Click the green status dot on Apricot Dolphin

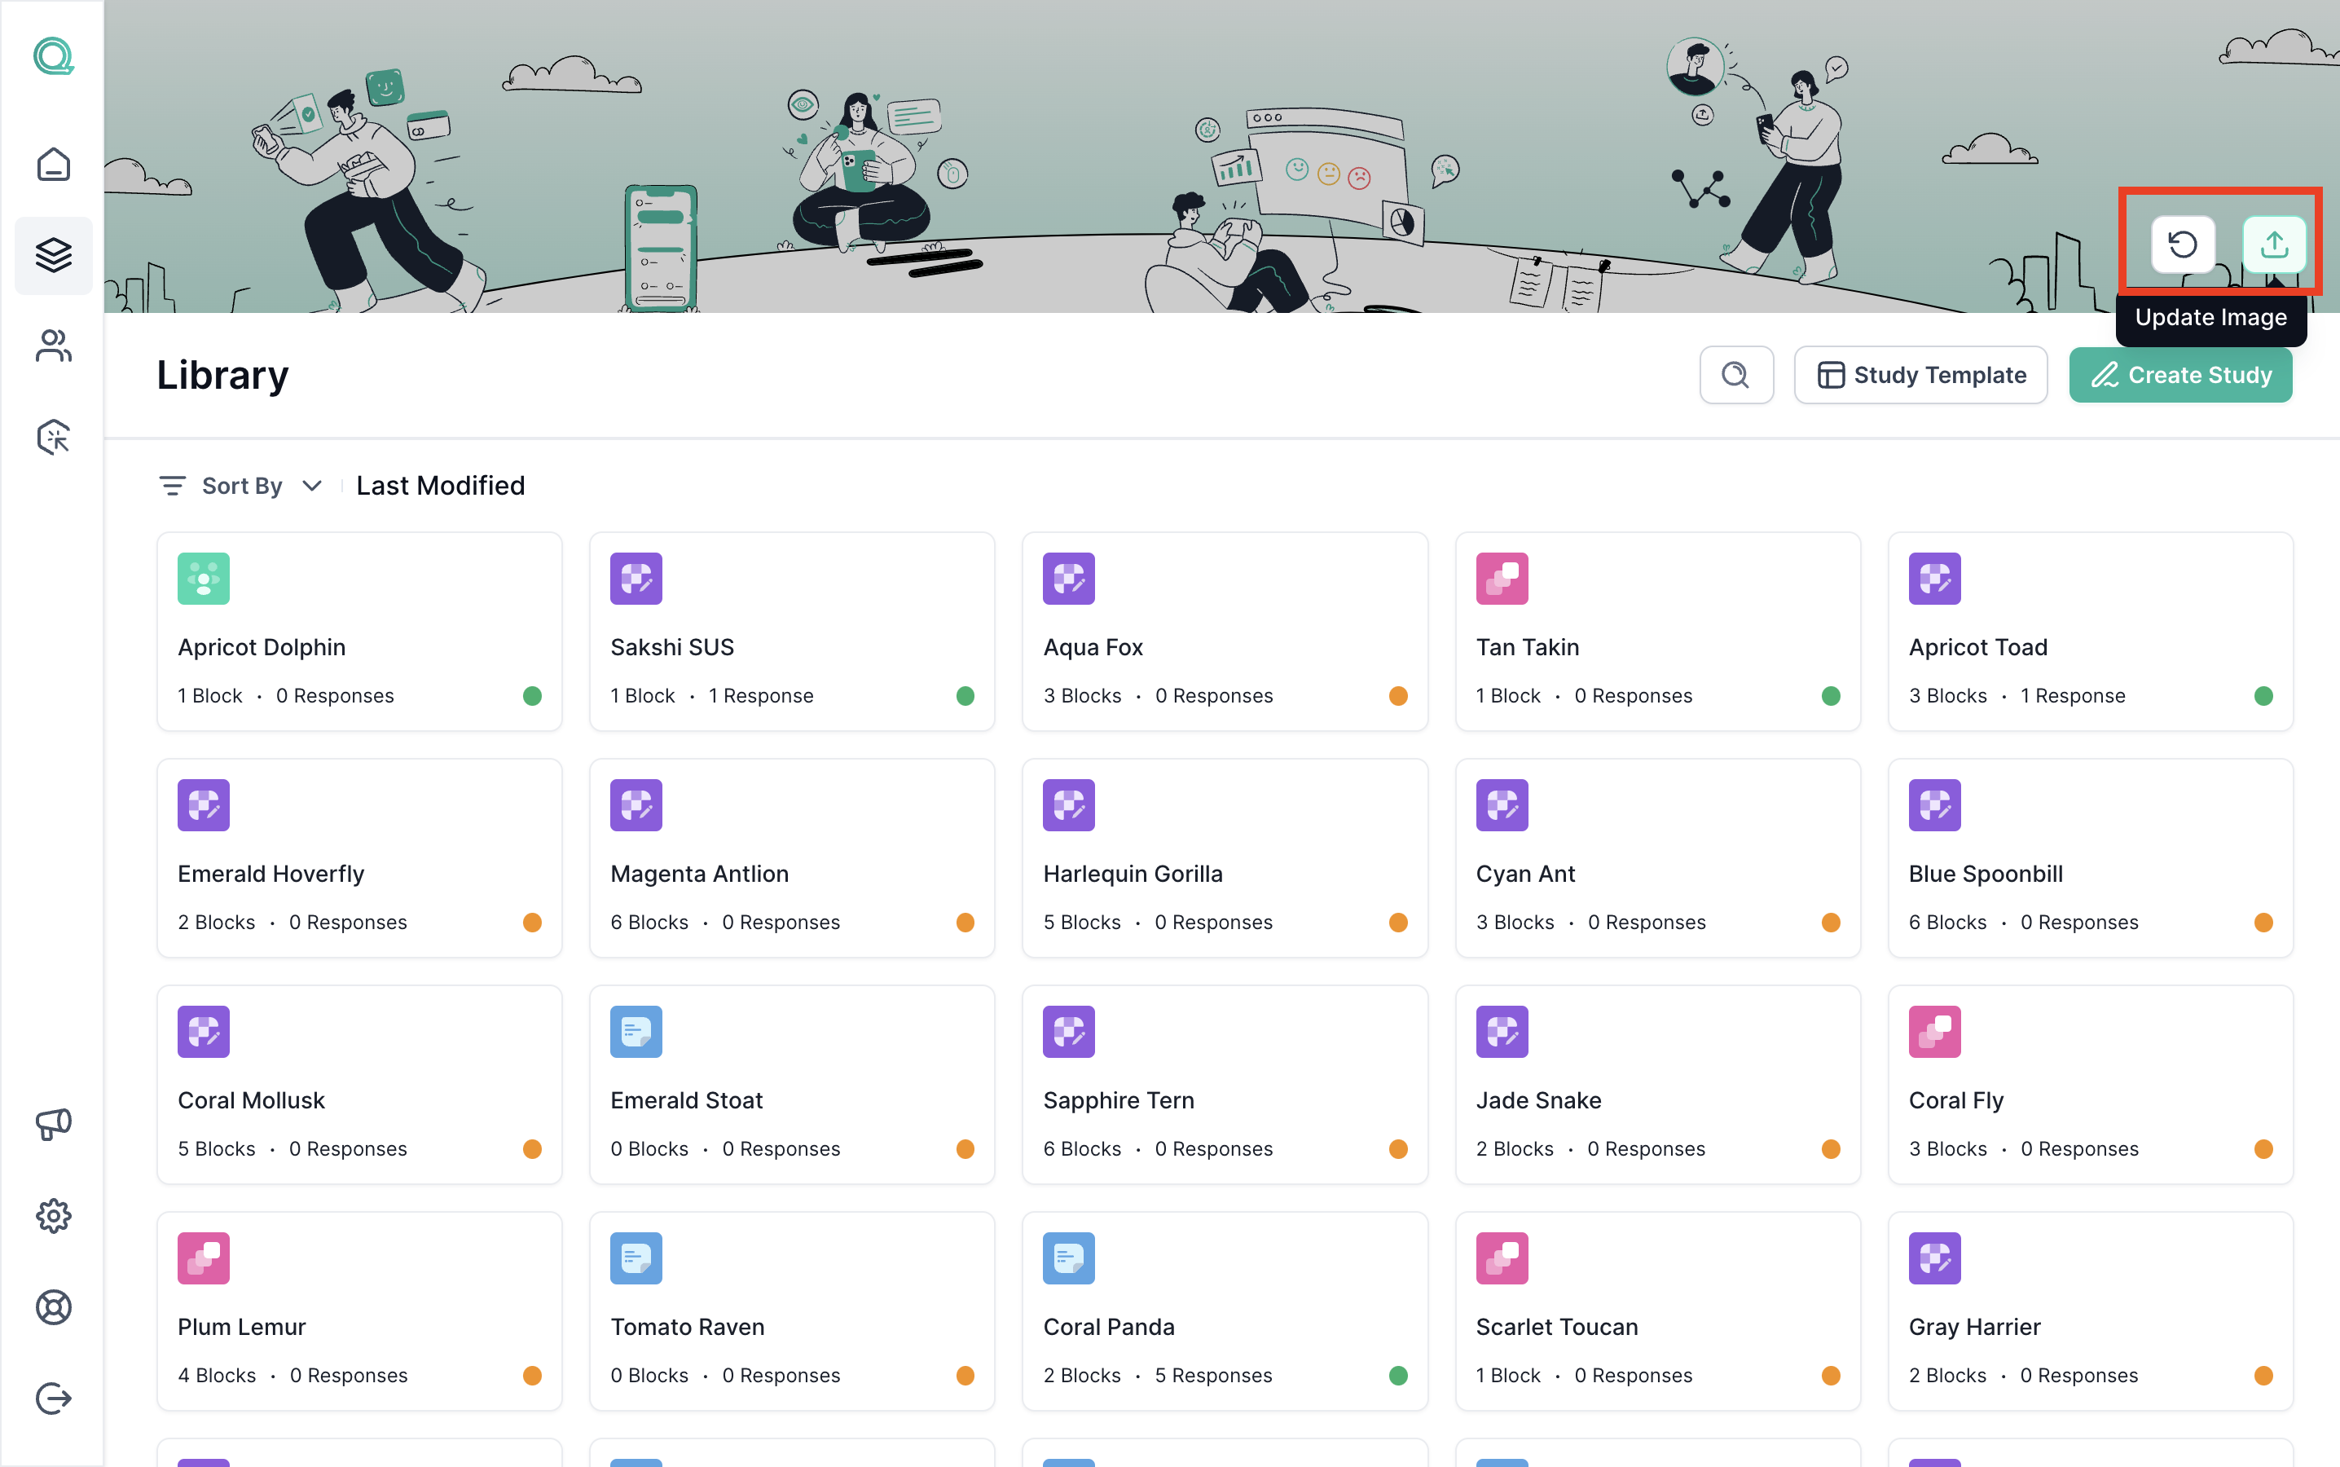532,696
